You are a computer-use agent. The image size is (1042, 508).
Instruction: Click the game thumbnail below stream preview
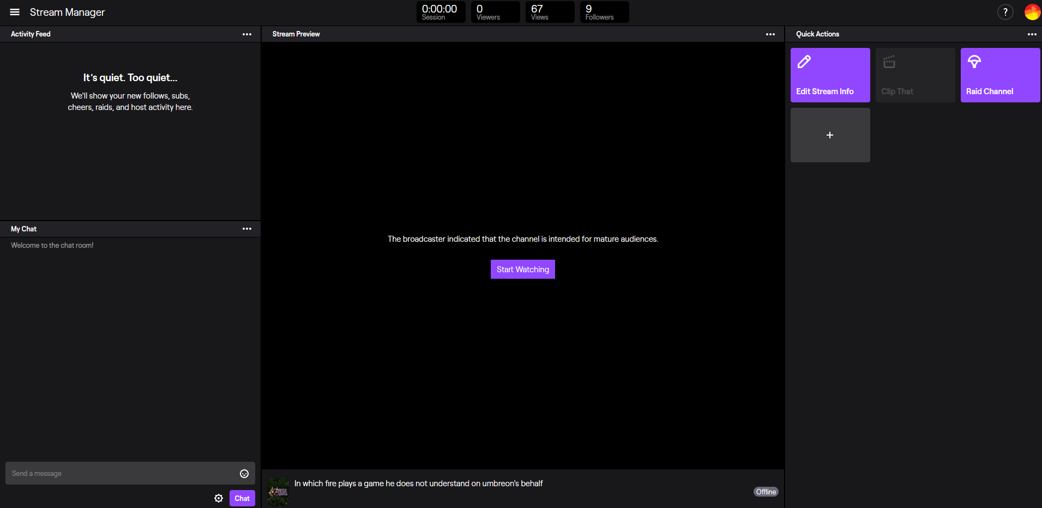(x=278, y=492)
